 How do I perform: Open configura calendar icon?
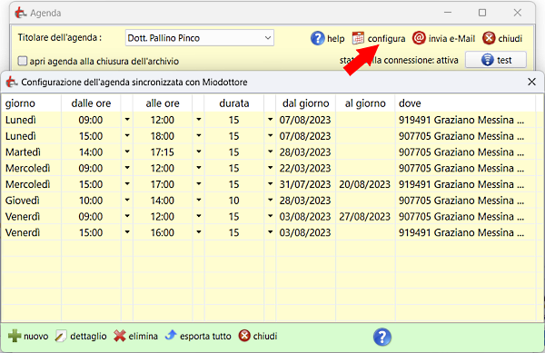point(358,38)
